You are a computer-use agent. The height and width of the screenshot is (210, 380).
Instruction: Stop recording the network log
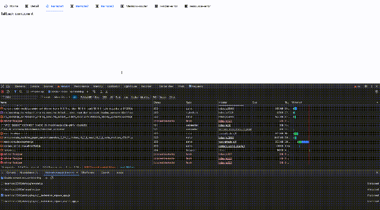click(x=2, y=91)
